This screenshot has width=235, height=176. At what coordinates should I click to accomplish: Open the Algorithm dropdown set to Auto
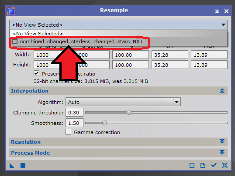123,102
